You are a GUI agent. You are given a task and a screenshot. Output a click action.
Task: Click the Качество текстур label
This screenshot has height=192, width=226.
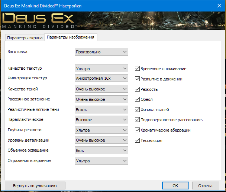tap(25, 68)
